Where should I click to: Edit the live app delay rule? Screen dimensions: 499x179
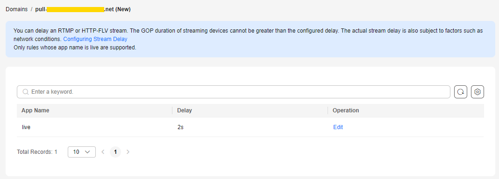(338, 127)
